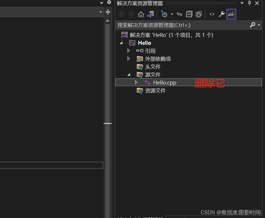Collapse the 源文件 folder
The image size is (265, 218).
(x=129, y=75)
